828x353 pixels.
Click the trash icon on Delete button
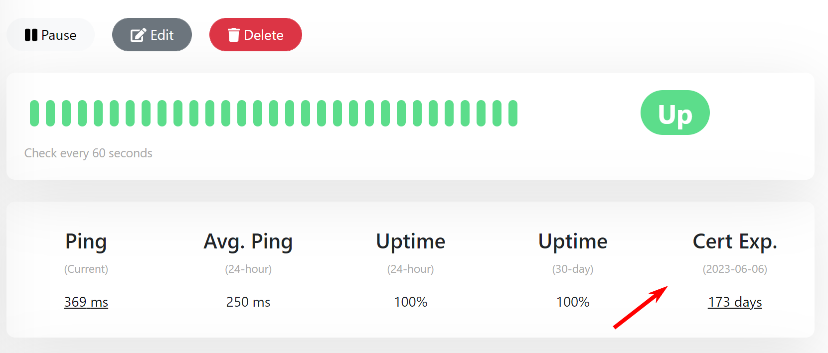[233, 35]
